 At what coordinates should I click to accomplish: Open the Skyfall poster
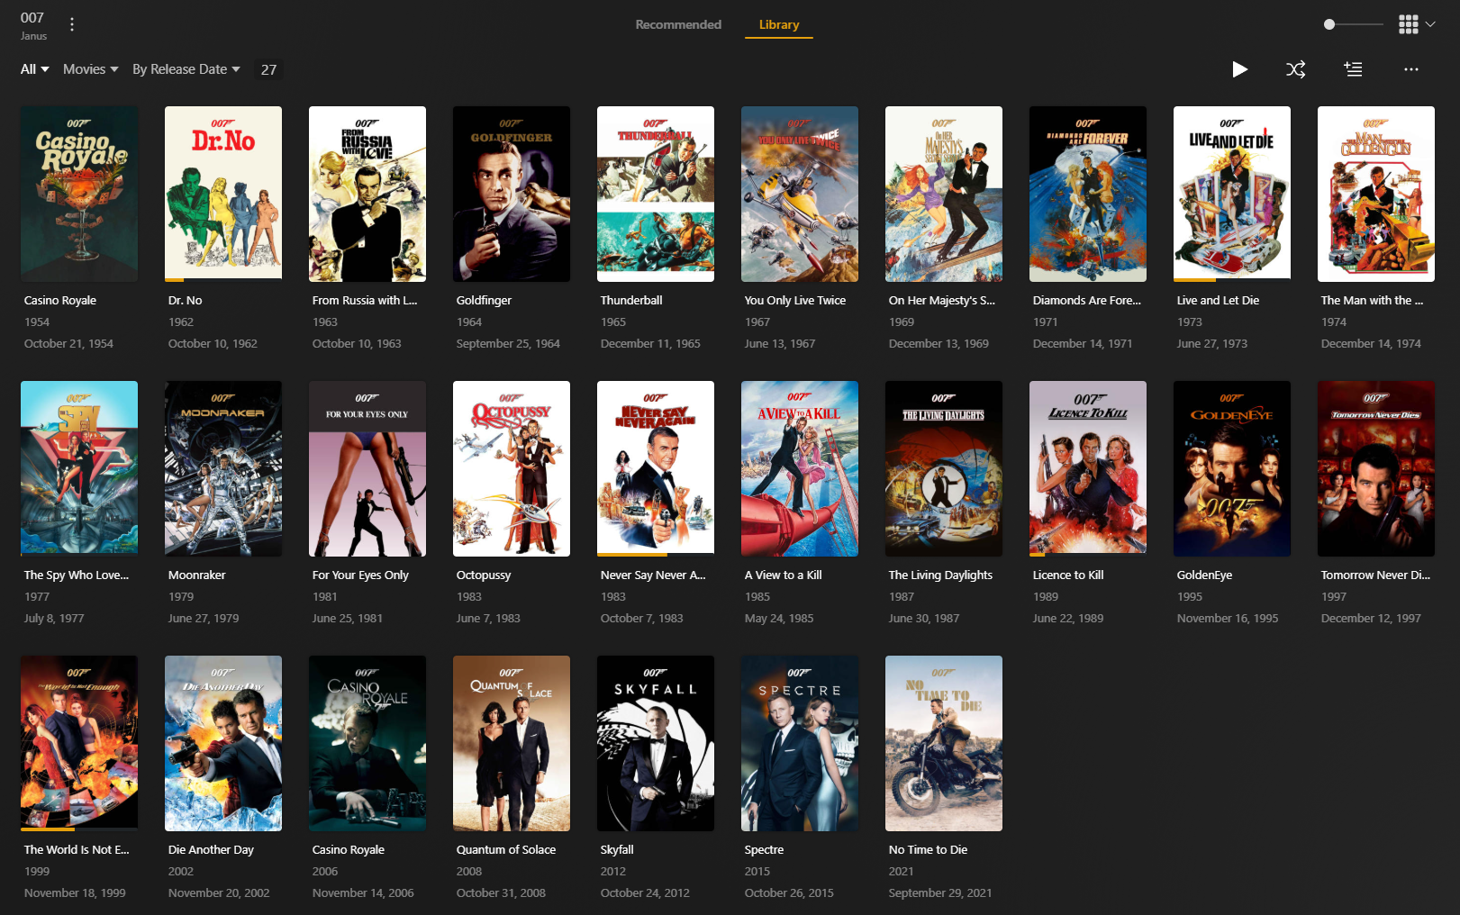(x=656, y=743)
